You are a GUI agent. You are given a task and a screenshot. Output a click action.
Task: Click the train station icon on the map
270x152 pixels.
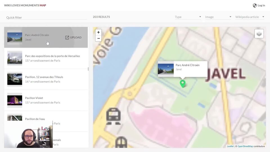click(113, 116)
